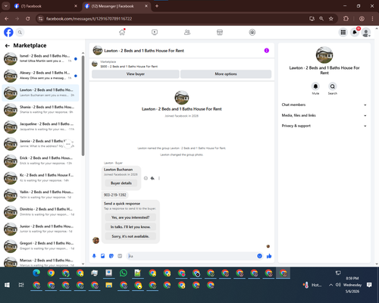Open the Facebook search icon
The width and height of the screenshot is (379, 303).
pyautogui.click(x=20, y=33)
